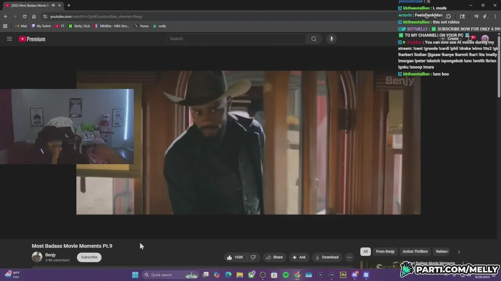Open Benjy channel avatar
The image size is (501, 281).
tap(37, 257)
